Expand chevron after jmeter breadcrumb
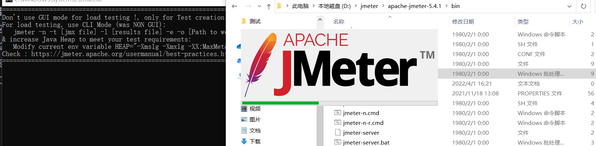 click(383, 6)
